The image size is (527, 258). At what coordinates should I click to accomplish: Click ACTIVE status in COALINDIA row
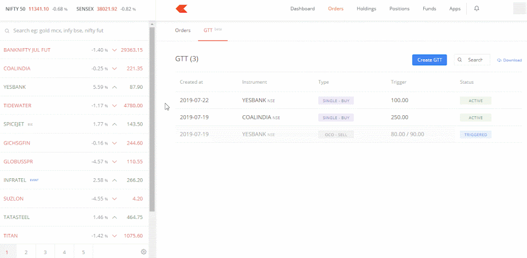475,118
